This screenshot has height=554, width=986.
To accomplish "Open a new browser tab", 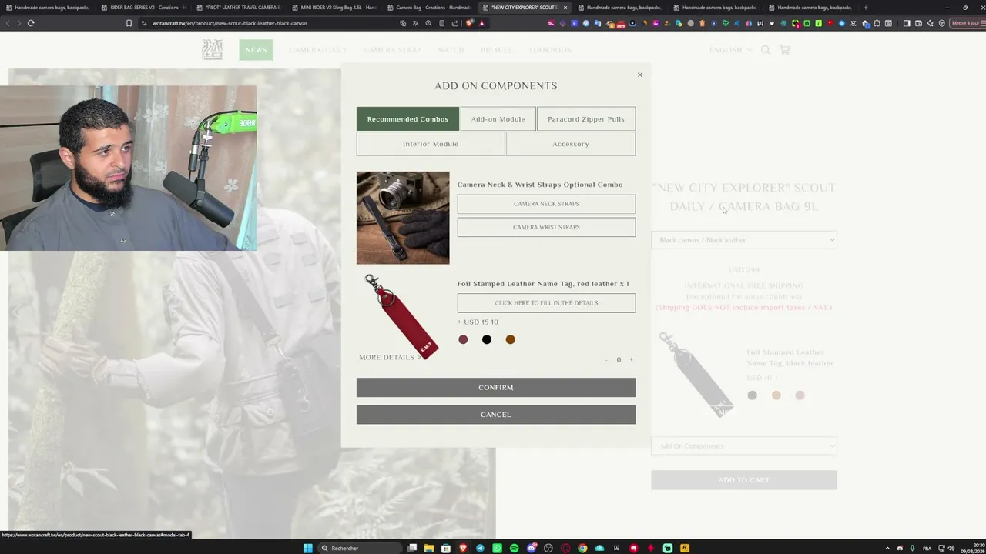I will pyautogui.click(x=866, y=8).
